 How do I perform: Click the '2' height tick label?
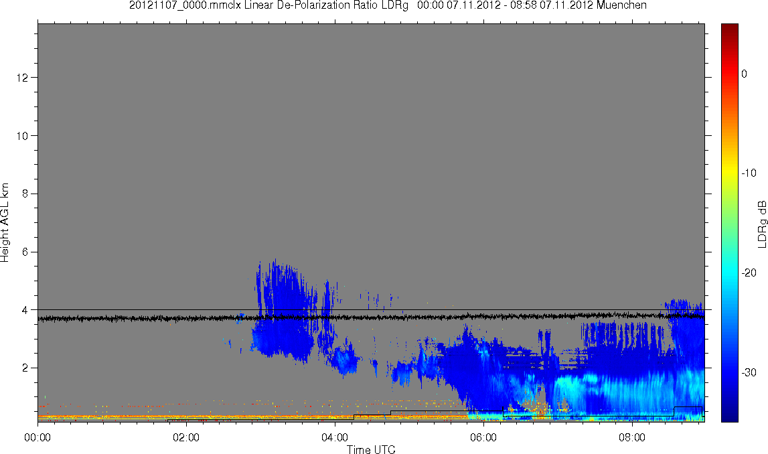[25, 368]
